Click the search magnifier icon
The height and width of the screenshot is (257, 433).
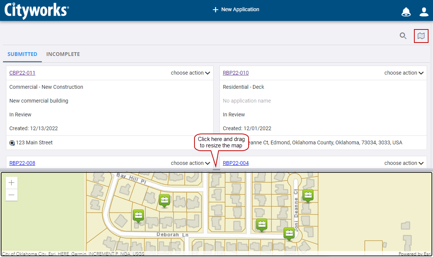click(403, 36)
